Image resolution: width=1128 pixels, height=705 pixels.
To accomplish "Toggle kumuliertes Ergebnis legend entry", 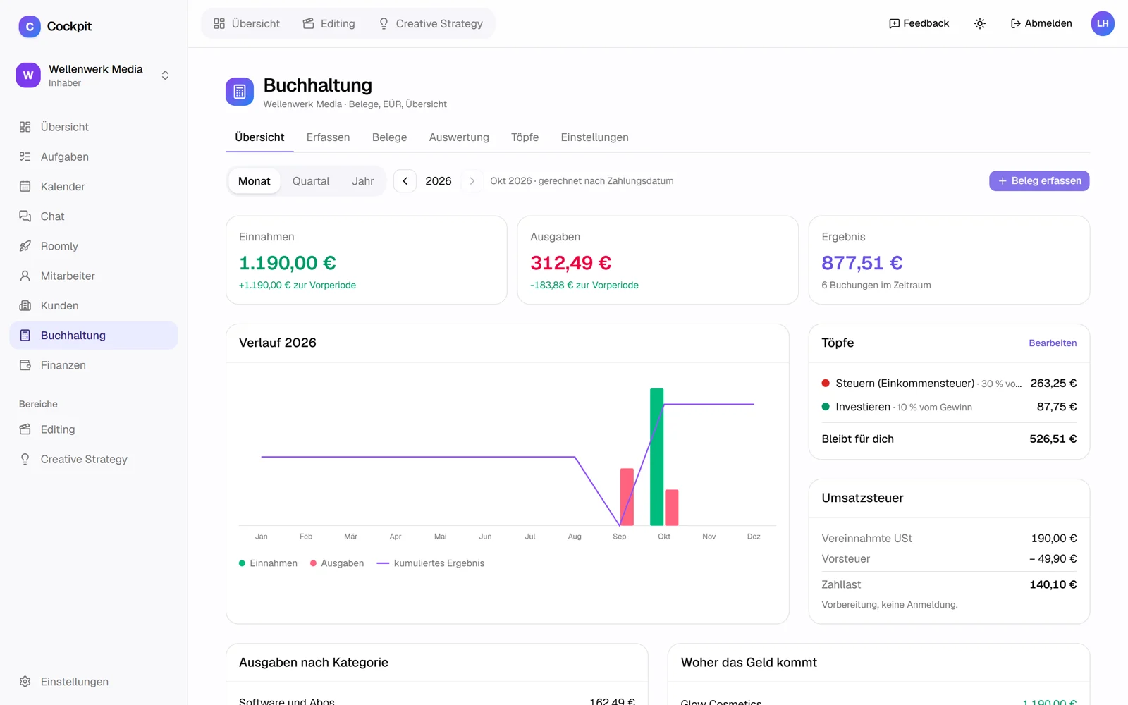I will tap(431, 563).
